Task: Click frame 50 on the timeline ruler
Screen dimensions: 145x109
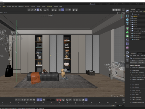Action: (x=59, y=103)
